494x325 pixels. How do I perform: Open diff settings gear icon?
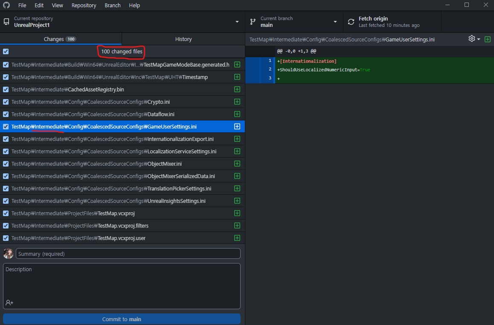click(x=472, y=38)
